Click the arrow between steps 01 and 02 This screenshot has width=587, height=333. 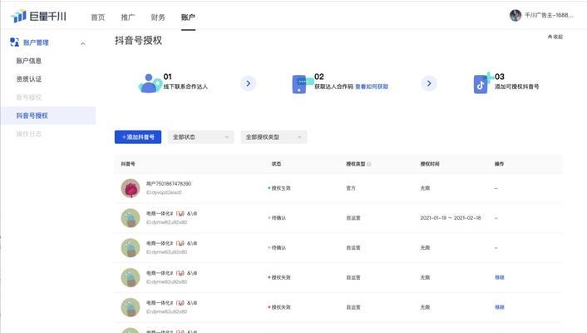[x=249, y=83]
